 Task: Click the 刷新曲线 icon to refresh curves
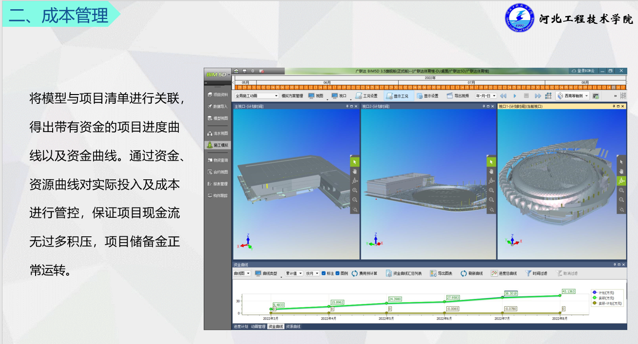[472, 273]
